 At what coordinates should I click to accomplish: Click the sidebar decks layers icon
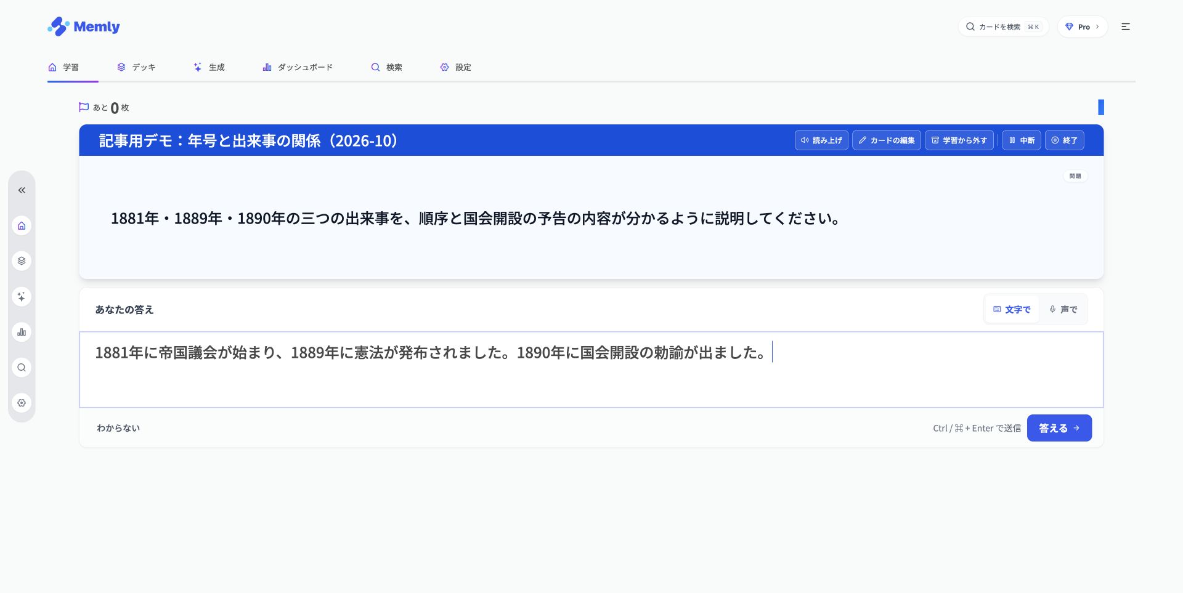pos(22,261)
